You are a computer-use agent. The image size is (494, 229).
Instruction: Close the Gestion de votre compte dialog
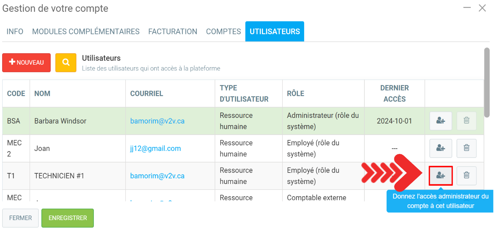tap(482, 8)
